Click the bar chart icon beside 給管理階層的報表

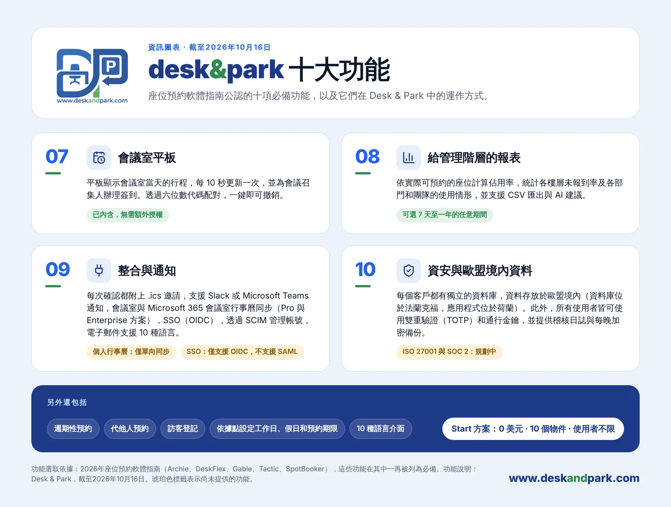[408, 158]
